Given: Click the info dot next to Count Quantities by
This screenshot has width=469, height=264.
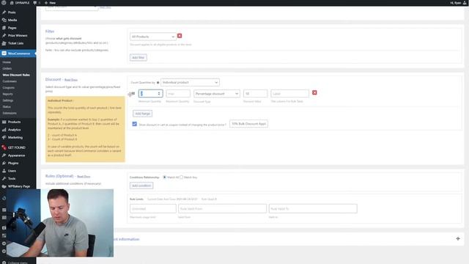Looking at the screenshot, I should pos(158,83).
